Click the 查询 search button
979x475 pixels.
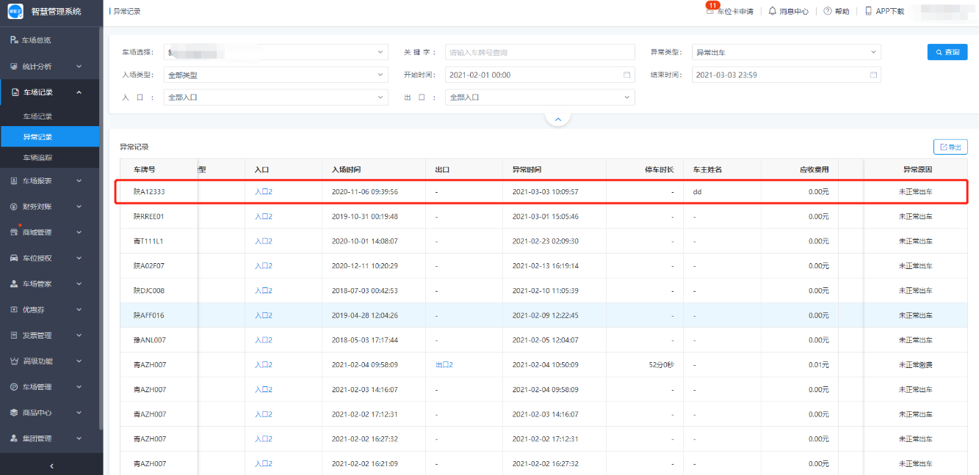[947, 52]
